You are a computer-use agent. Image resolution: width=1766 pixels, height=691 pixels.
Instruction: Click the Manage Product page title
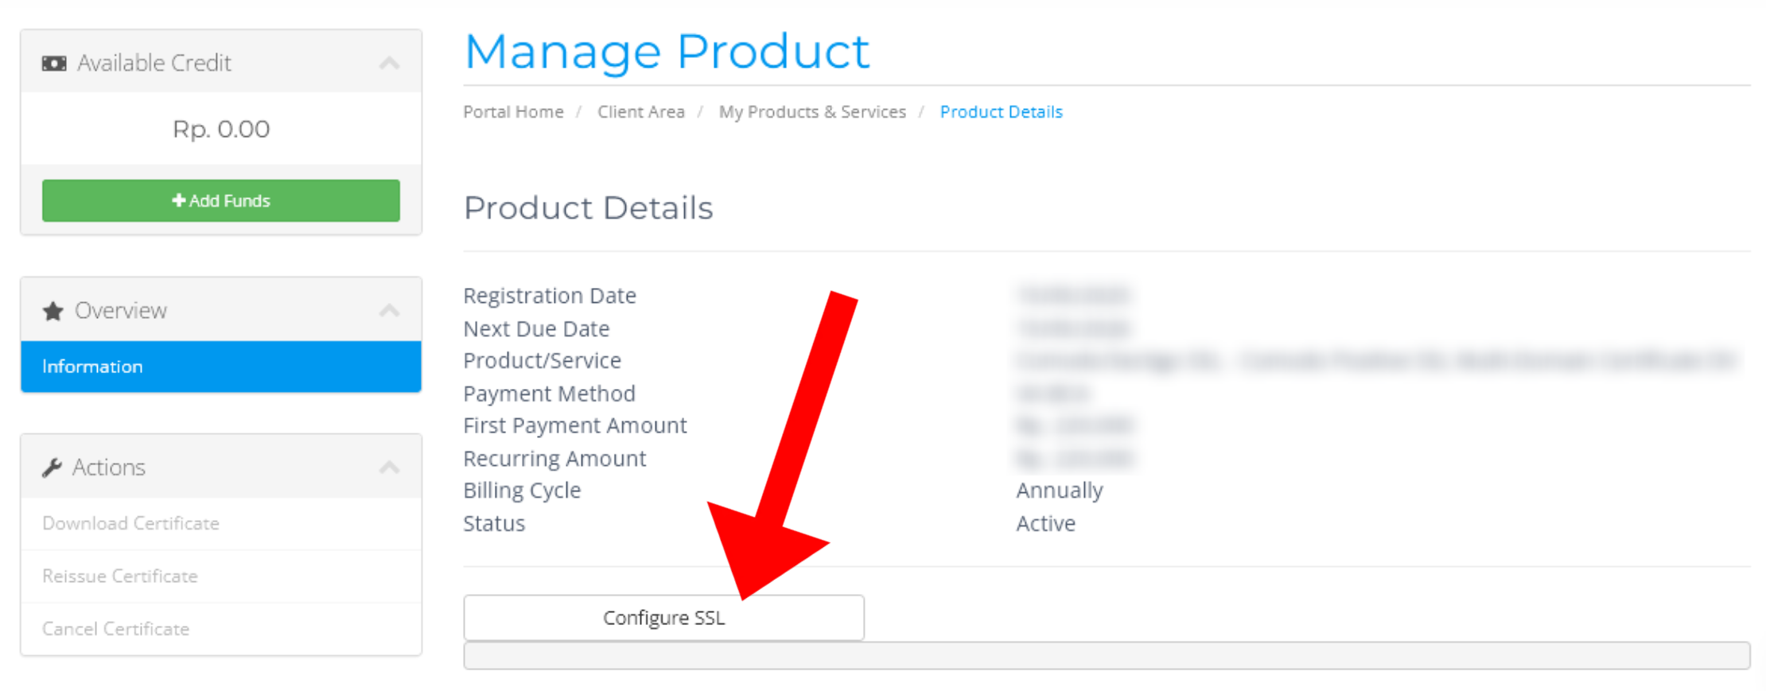click(x=667, y=52)
